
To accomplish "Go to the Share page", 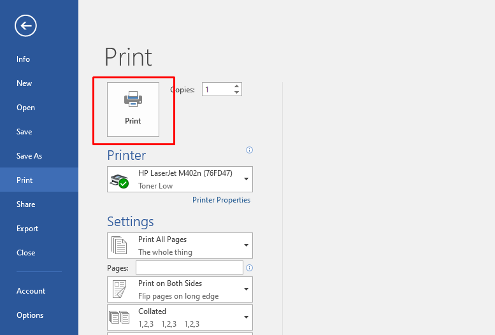I will (26, 204).
